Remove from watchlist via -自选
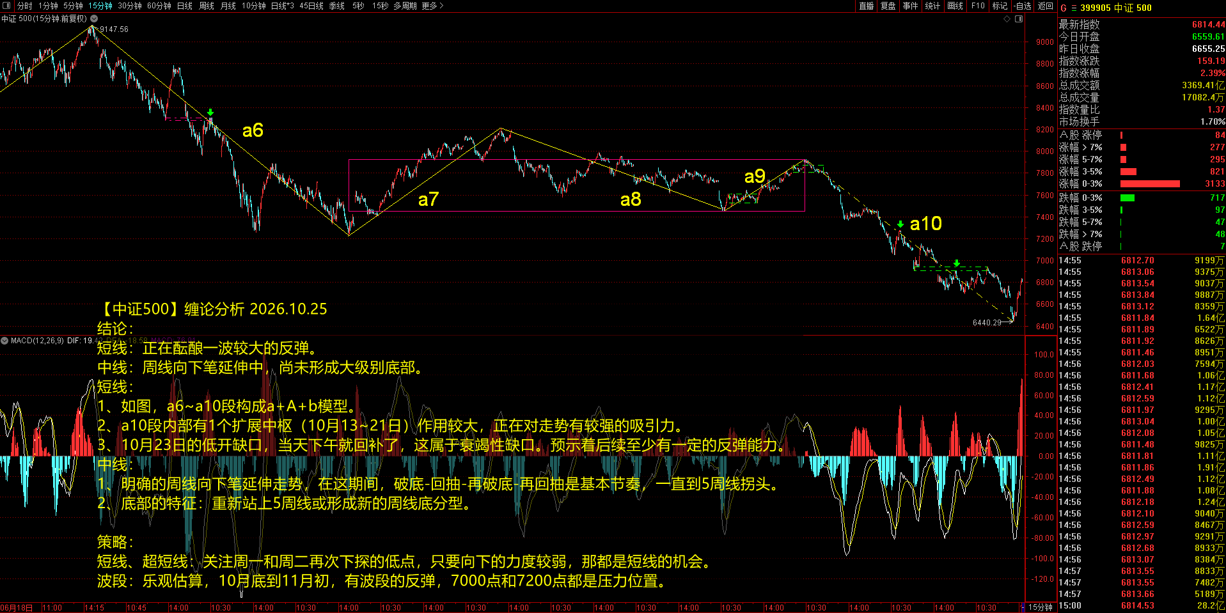This screenshot has width=1226, height=613. [x=1023, y=6]
